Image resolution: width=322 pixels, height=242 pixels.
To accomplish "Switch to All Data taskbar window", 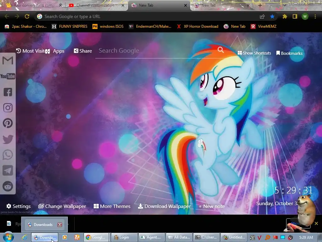I will click(x=179, y=237).
